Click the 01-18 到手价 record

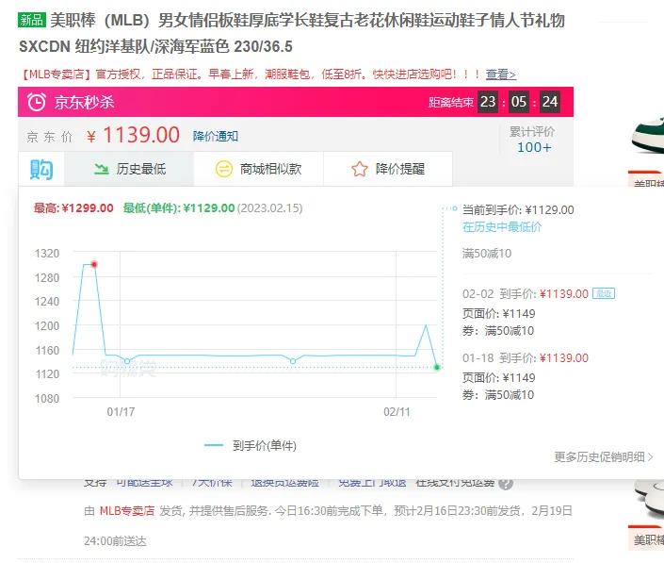point(526,357)
